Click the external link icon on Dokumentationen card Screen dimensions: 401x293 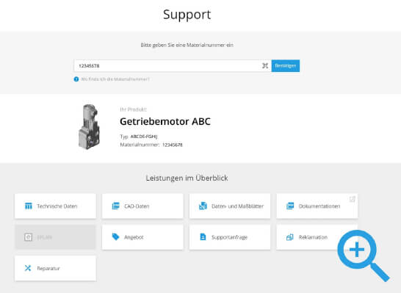352,199
